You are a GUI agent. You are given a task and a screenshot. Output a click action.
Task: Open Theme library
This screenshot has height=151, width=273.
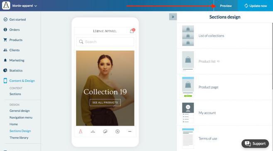(19, 138)
